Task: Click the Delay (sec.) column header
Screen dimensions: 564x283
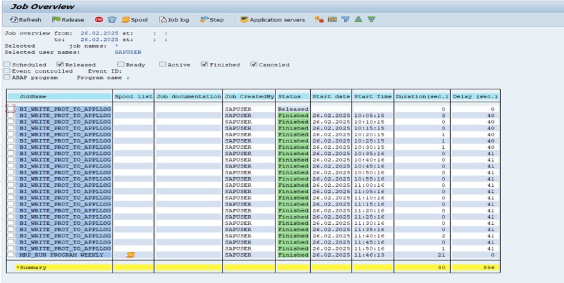Action: click(x=475, y=96)
